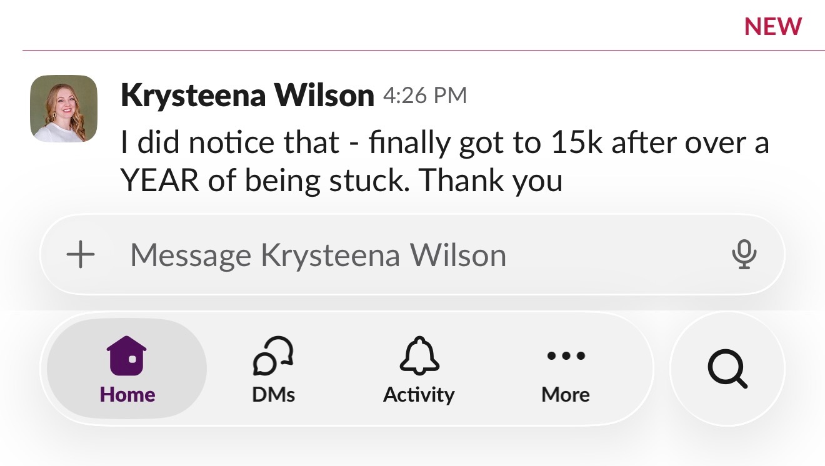Image resolution: width=825 pixels, height=466 pixels.
Task: Tap the red NEW unread marker
Action: [773, 27]
